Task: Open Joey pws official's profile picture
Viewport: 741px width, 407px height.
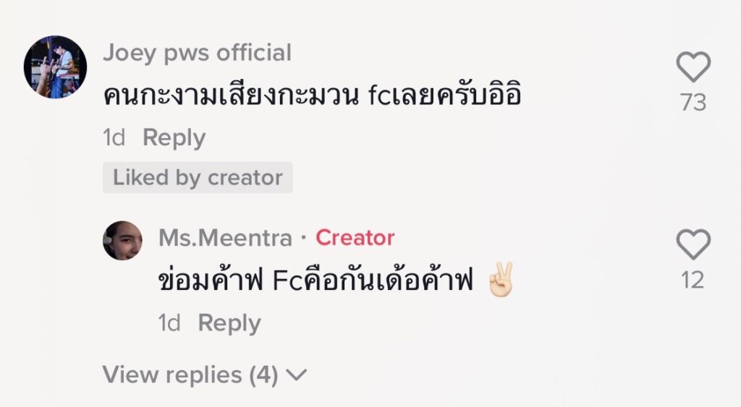Action: (x=55, y=67)
